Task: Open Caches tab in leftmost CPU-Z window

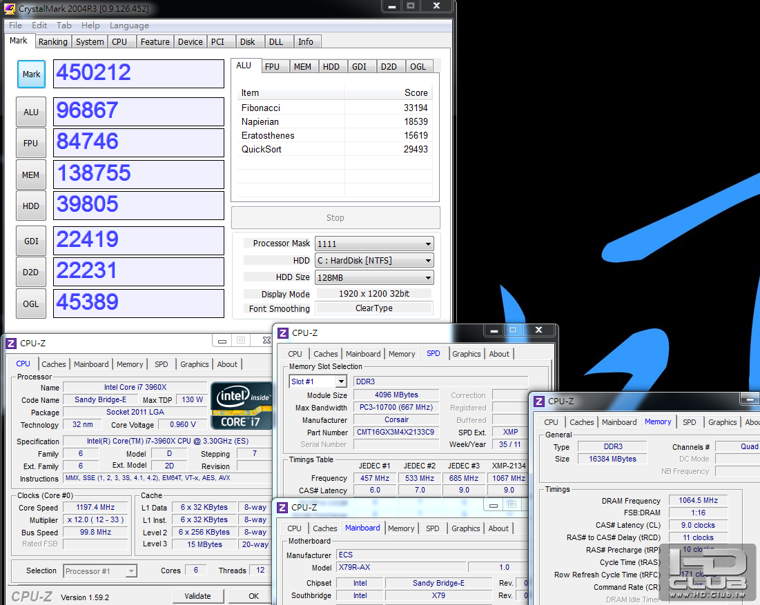Action: 53,364
